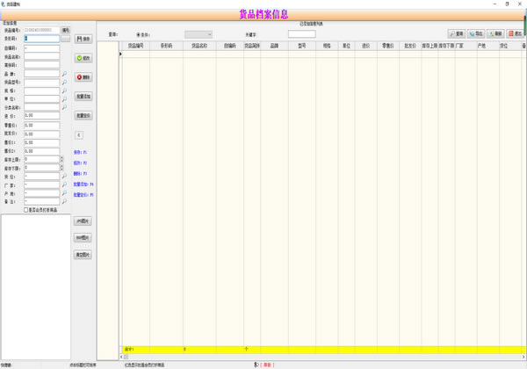Collapse the left panel with the < button
The image size is (527, 369).
tap(79, 134)
